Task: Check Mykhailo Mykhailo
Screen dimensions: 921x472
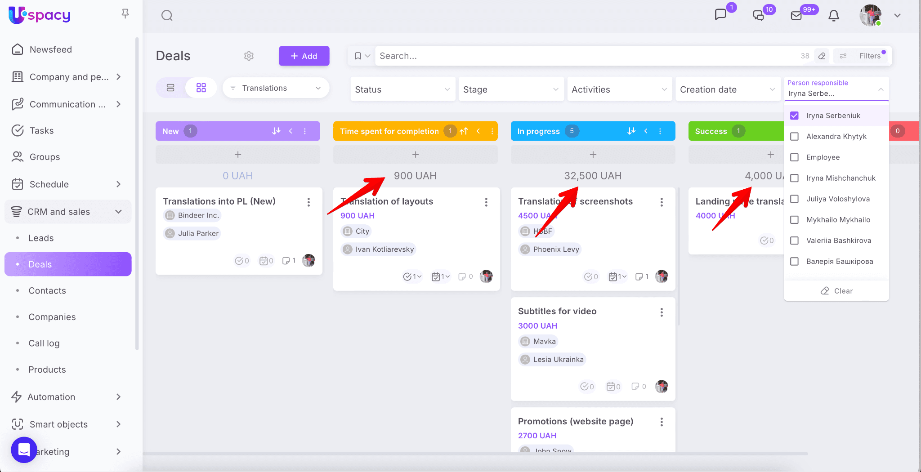Action: (795, 220)
